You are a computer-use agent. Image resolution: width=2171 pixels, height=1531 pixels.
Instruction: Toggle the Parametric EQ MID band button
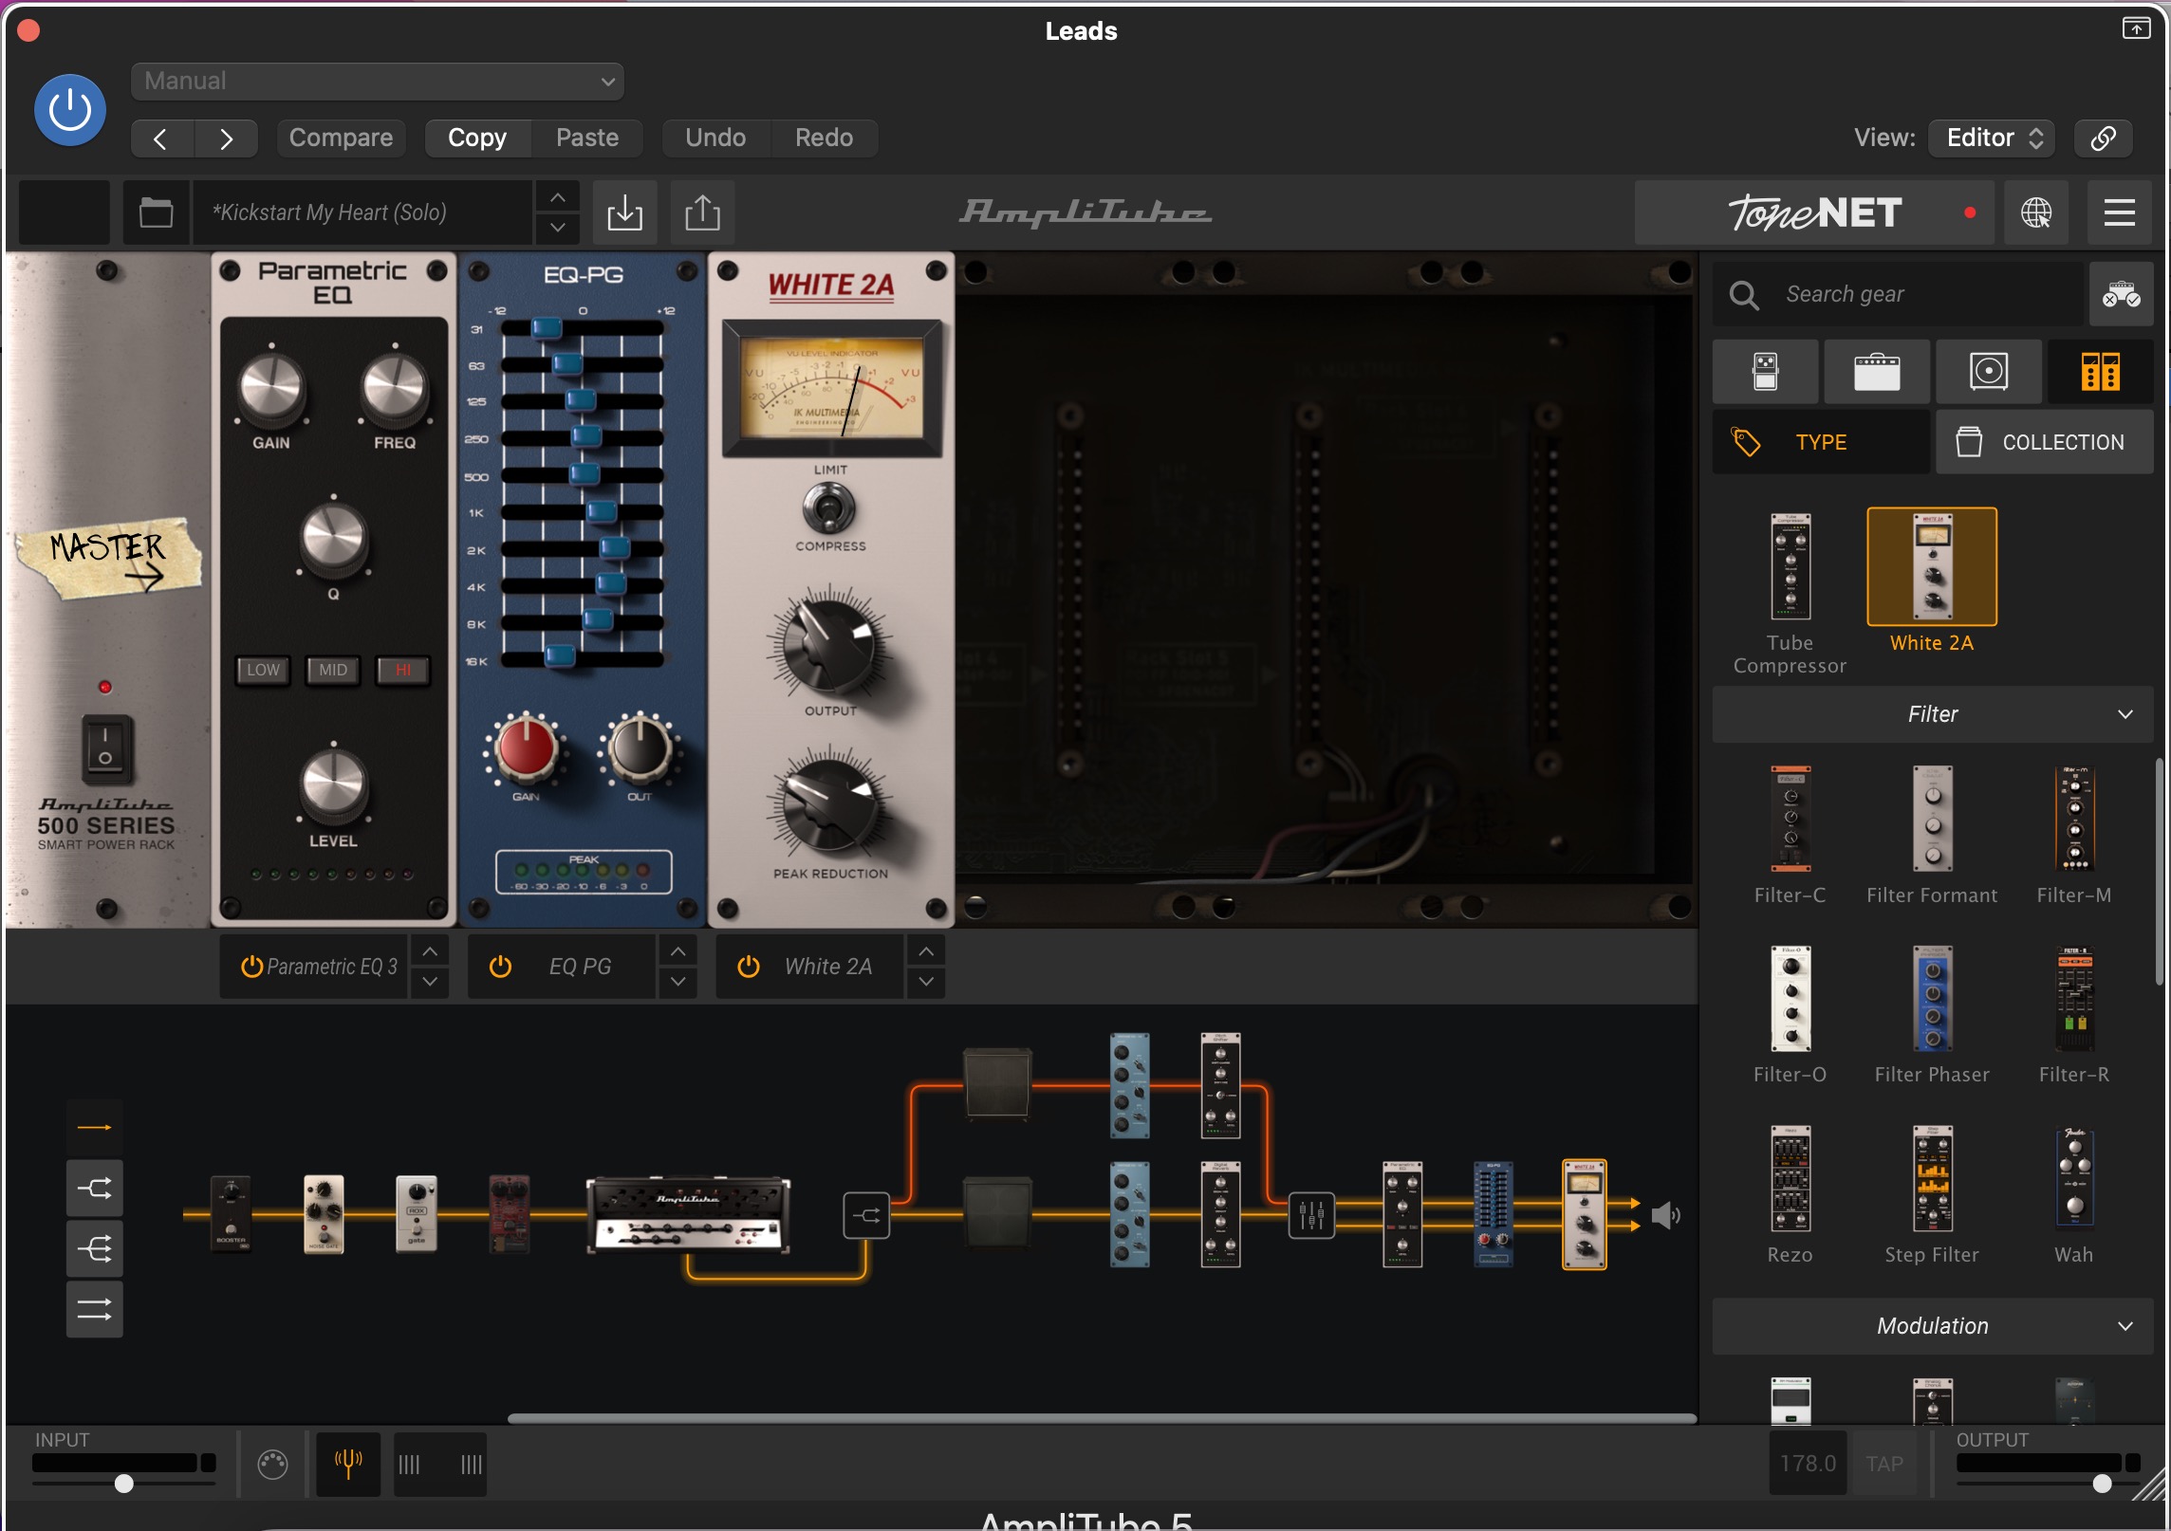click(x=333, y=671)
